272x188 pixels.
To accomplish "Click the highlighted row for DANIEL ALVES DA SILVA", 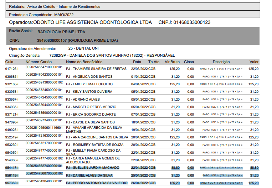I will (x=89, y=176).
